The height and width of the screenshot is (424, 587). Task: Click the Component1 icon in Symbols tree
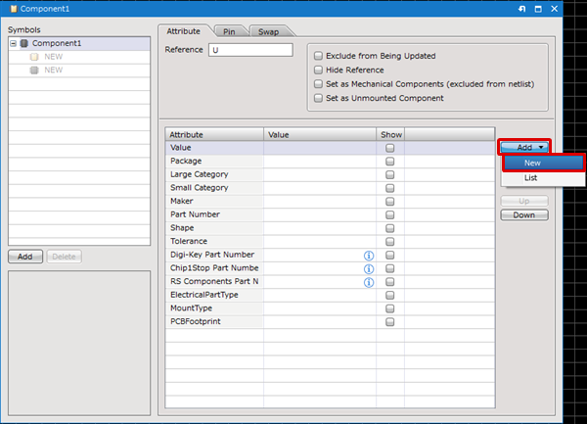(x=24, y=44)
